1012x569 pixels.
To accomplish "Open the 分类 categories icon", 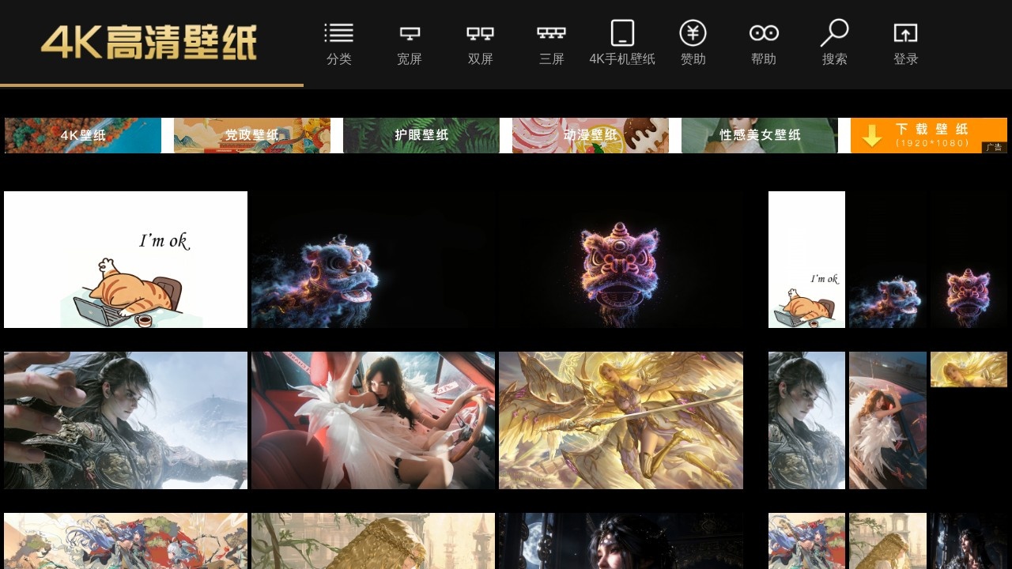I will (338, 42).
